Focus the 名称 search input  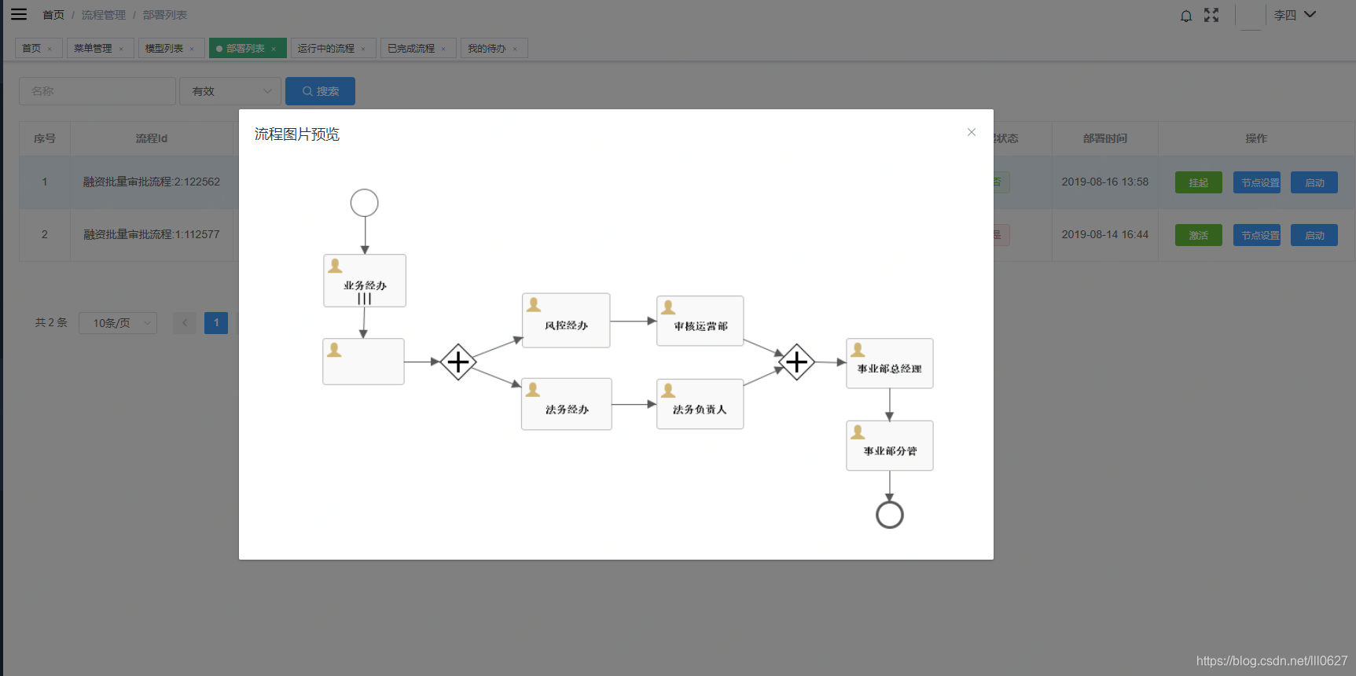point(97,91)
